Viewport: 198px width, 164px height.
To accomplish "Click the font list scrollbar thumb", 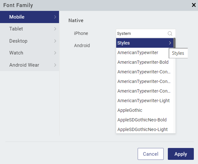I will (174, 43).
